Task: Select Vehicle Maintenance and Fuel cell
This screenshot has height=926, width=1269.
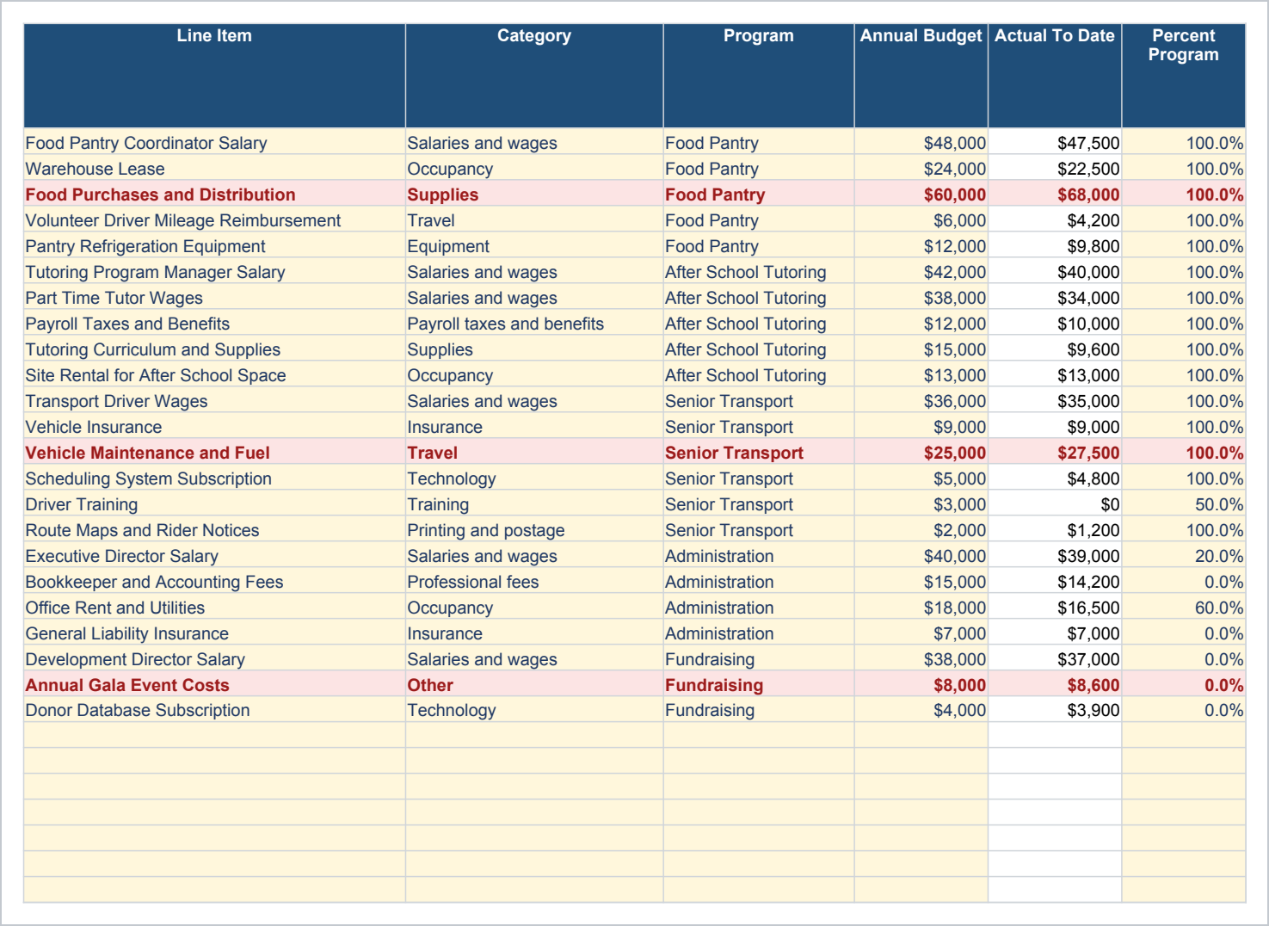Action: pyautogui.click(x=214, y=453)
